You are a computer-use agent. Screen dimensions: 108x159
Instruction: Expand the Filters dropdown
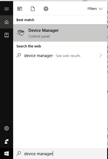[95, 9]
